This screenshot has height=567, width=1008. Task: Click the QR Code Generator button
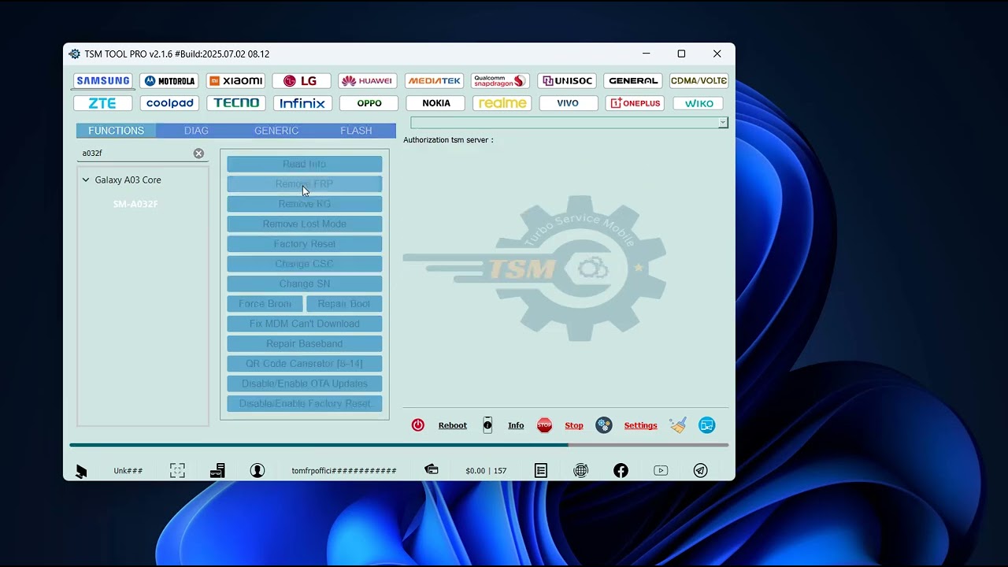[305, 364]
